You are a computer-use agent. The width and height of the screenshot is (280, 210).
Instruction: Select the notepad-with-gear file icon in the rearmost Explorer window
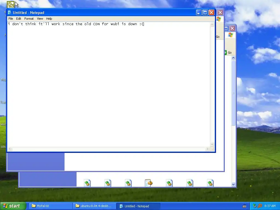pyautogui.click(x=148, y=183)
